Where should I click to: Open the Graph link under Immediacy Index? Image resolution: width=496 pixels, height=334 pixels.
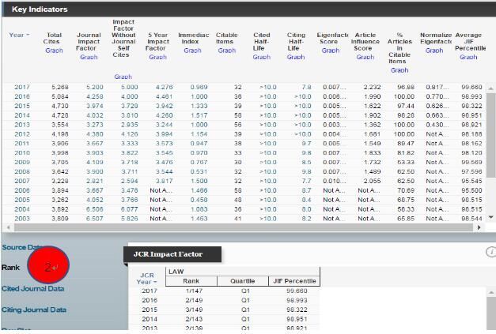[192, 51]
